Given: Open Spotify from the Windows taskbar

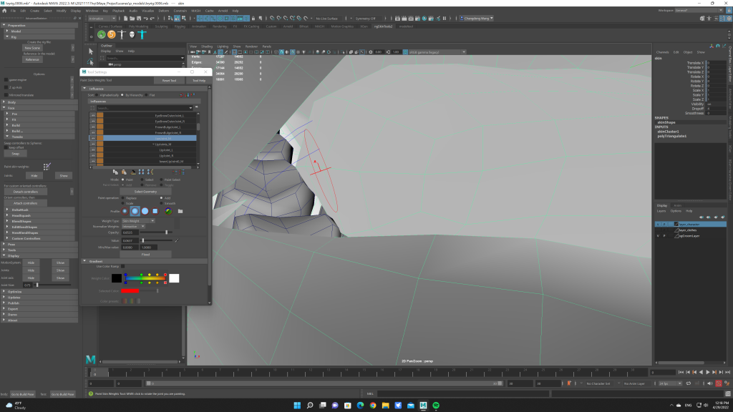Looking at the screenshot, I should coord(436,405).
